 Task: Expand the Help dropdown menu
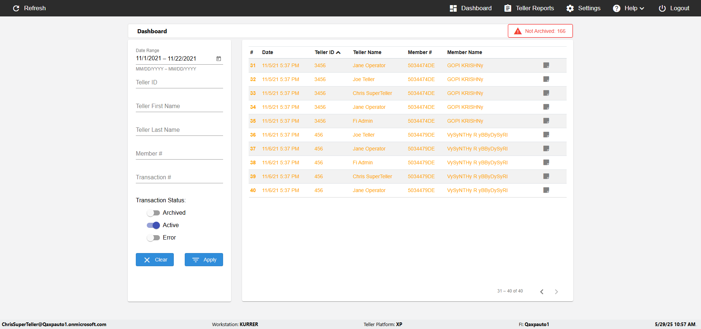click(x=628, y=8)
